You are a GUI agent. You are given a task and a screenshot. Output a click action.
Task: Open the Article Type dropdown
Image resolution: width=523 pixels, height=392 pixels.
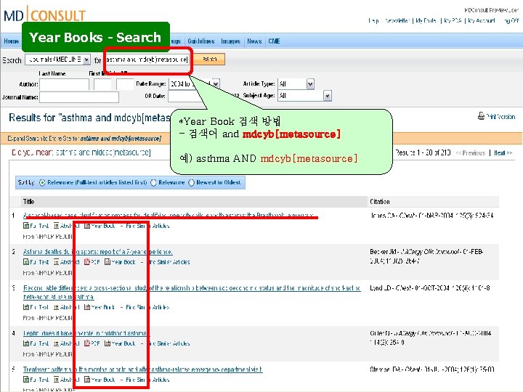[296, 84]
